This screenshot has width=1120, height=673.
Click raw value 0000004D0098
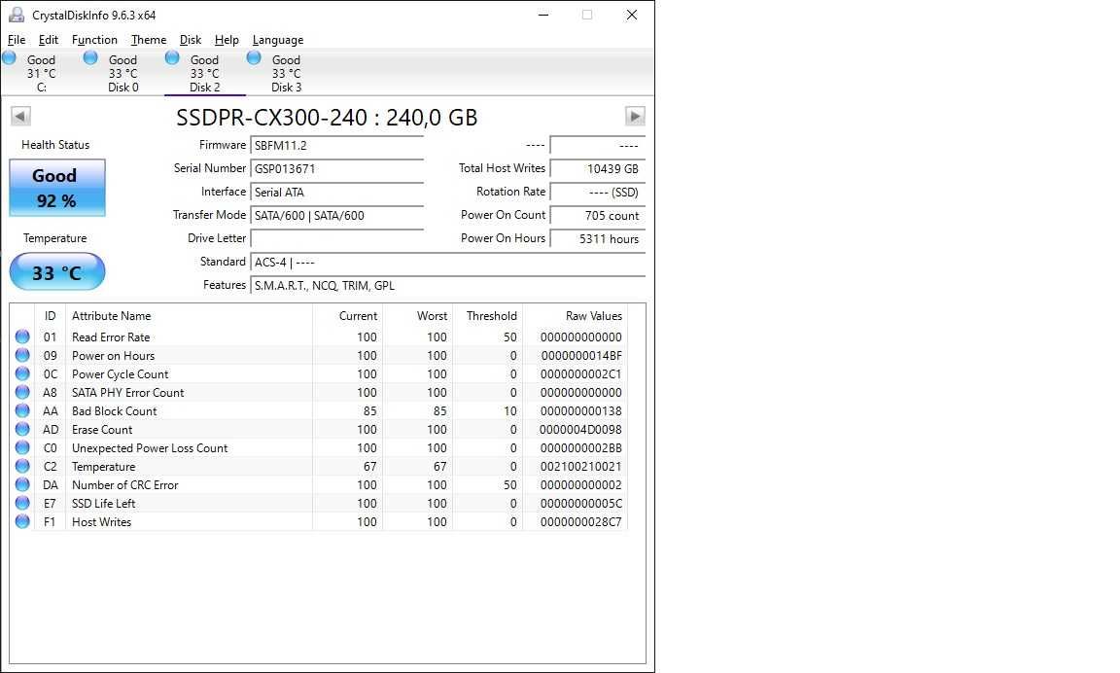[x=580, y=430]
